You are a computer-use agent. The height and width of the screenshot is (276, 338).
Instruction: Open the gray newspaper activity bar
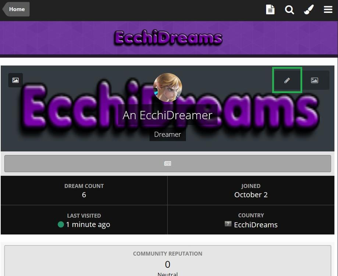coord(167,163)
